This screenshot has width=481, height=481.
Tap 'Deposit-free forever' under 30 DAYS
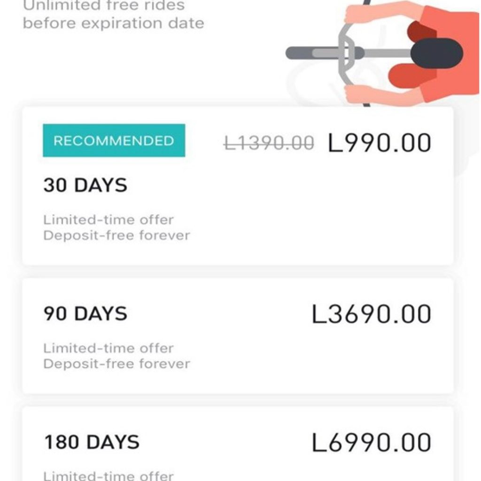[116, 236]
